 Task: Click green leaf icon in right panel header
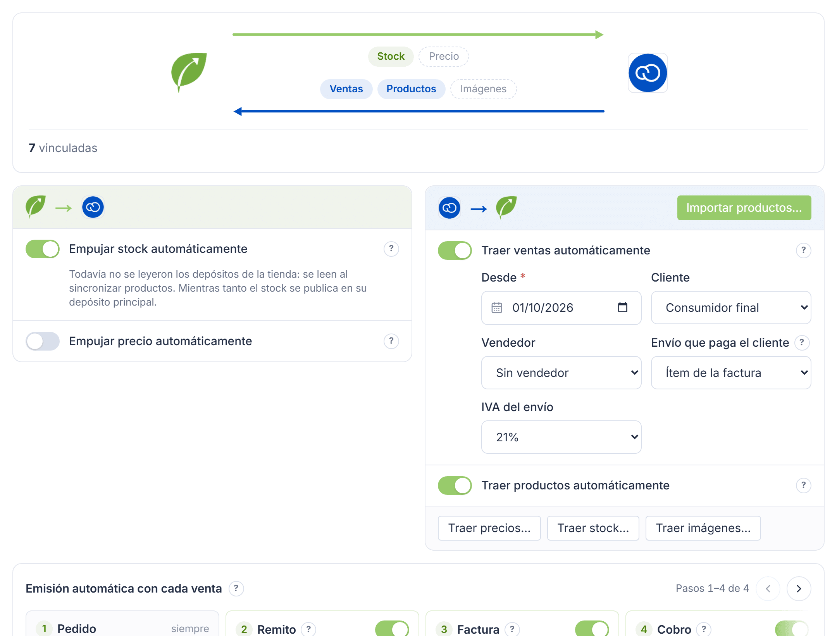pyautogui.click(x=506, y=207)
